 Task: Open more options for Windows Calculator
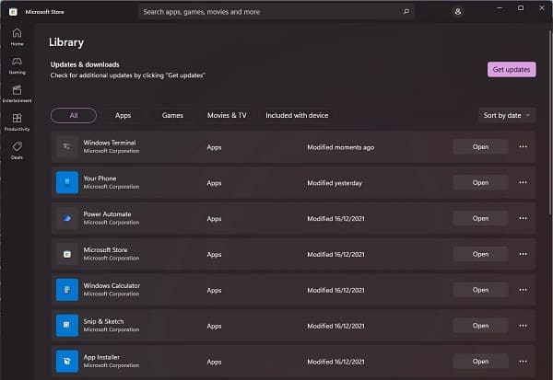[523, 290]
